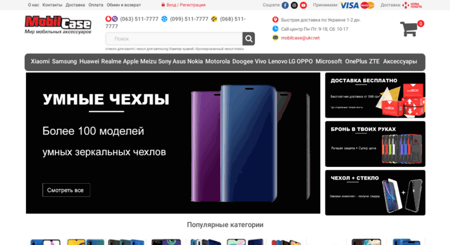This screenshot has height=245, width=450.
Task: Open the Samsung category menu
Action: click(64, 61)
